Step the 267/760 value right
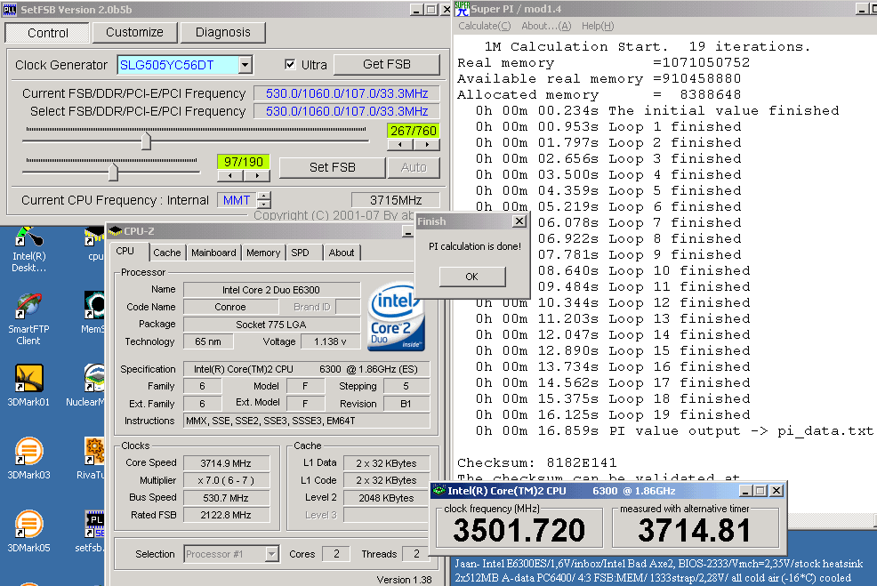This screenshot has width=877, height=586. click(x=427, y=145)
